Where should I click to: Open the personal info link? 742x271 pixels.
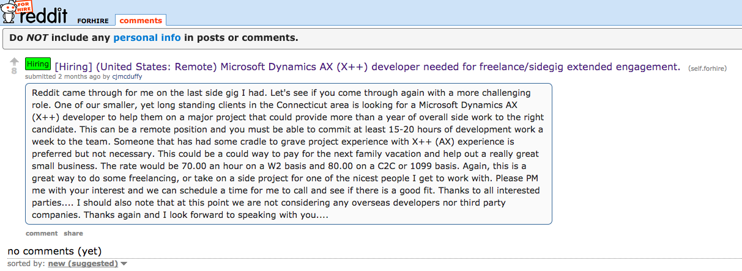pyautogui.click(x=147, y=38)
